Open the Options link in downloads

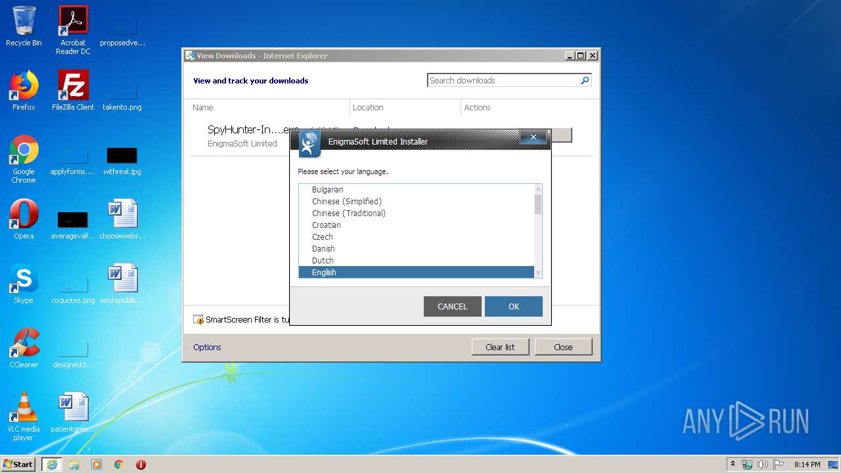[x=207, y=347]
